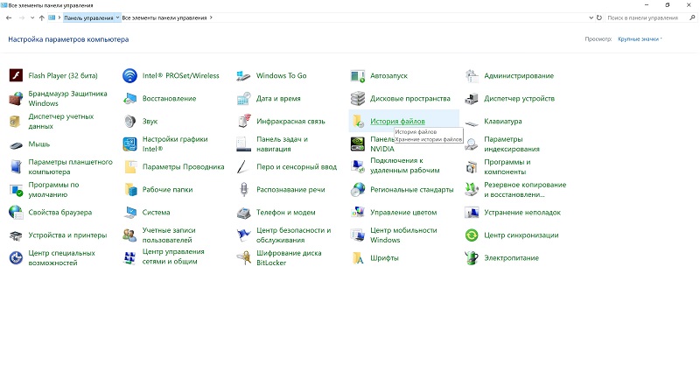This screenshot has height=372, width=700.
Task: Open the Диспетчер учетных данных icon
Action: [16, 121]
